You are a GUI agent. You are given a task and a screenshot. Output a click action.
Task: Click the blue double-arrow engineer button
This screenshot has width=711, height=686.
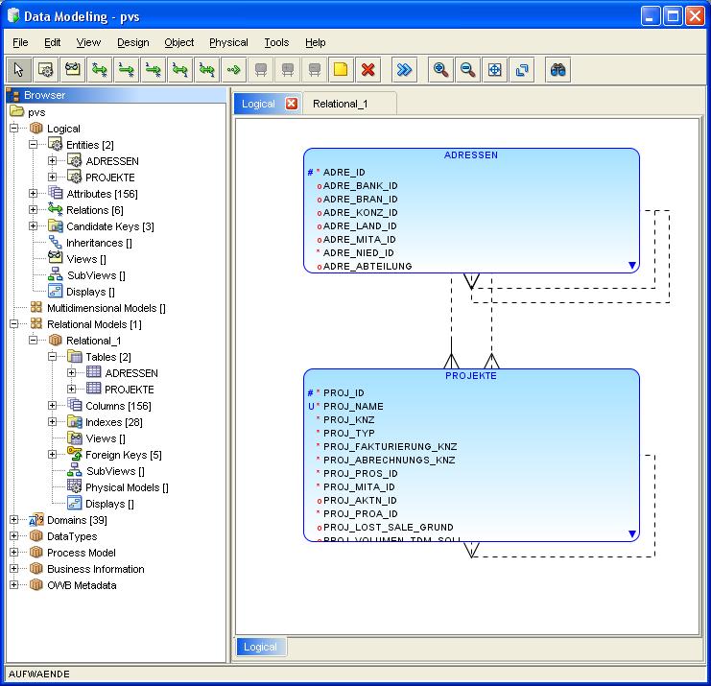(x=404, y=70)
